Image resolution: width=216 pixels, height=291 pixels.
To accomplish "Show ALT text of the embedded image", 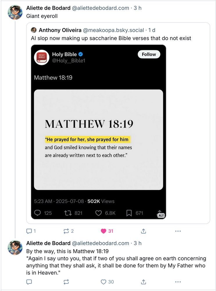I will [x=161, y=215].
